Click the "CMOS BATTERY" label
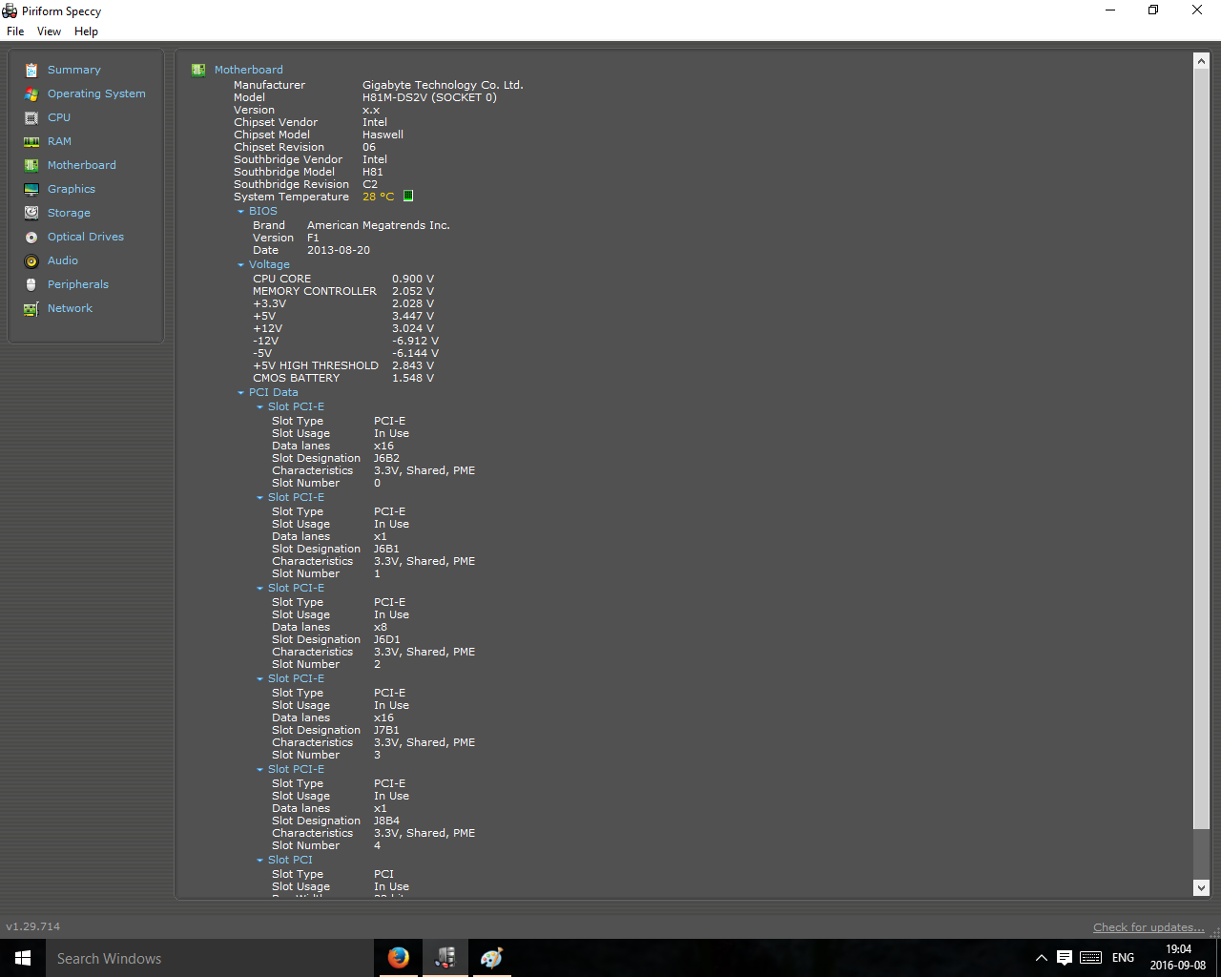Image resolution: width=1221 pixels, height=977 pixels. [x=296, y=378]
